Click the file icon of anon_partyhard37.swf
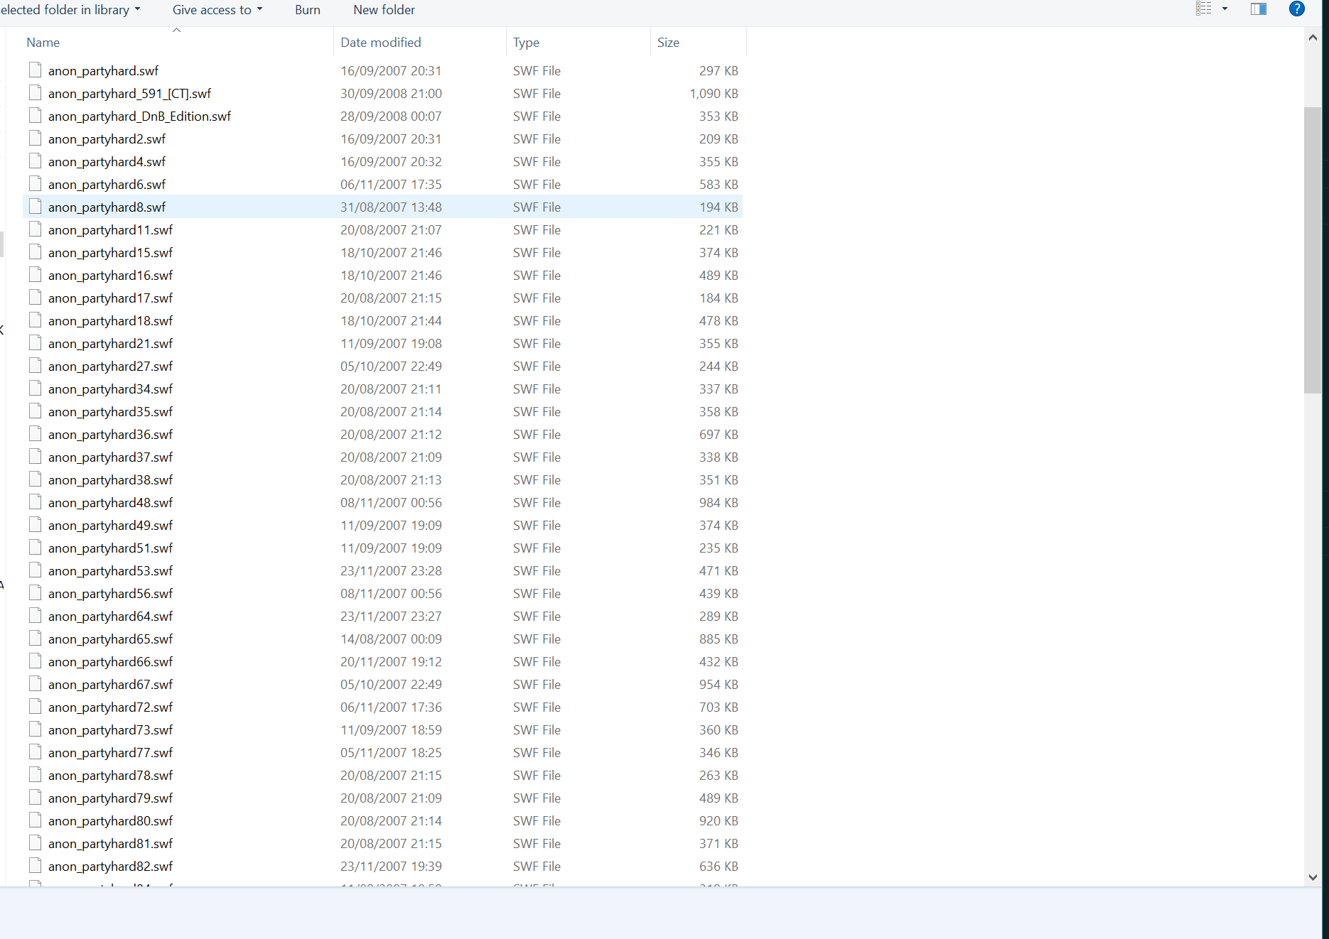The height and width of the screenshot is (939, 1329). 35,456
